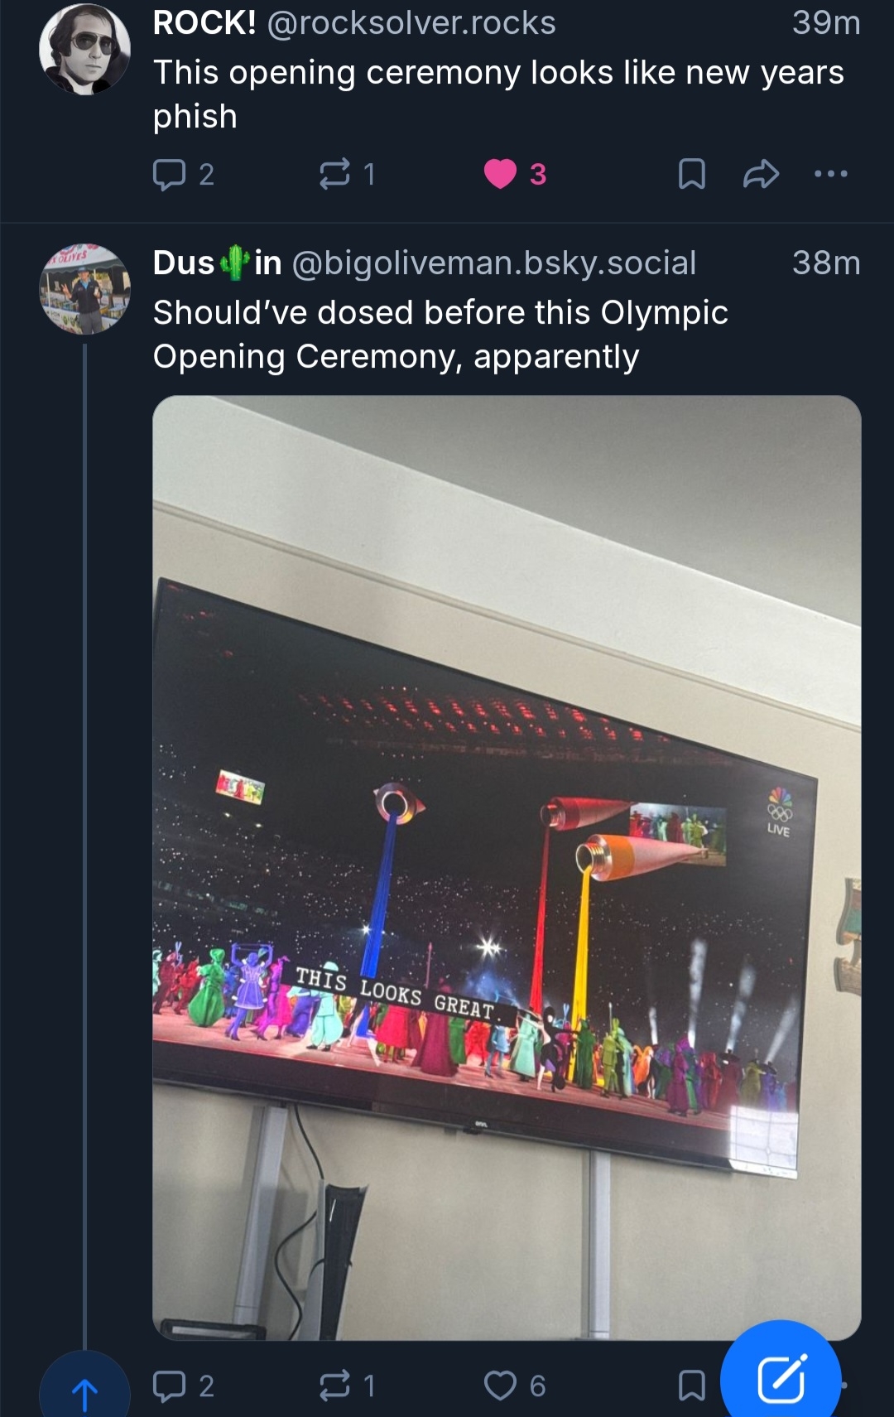Bookmark Dustin's Olympic ceremony post

(x=691, y=1386)
